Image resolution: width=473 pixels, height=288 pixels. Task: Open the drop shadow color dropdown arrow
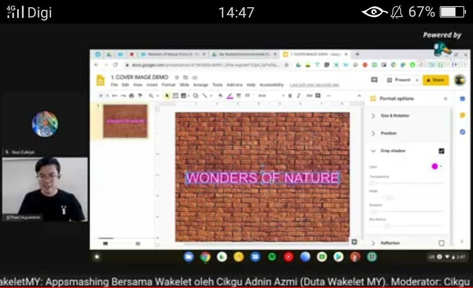coord(441,166)
